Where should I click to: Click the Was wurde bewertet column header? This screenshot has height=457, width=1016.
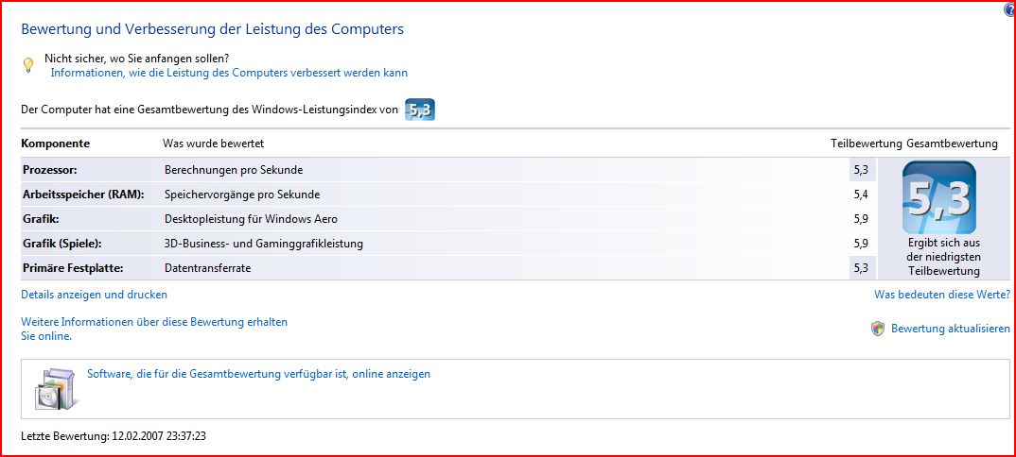(x=213, y=144)
